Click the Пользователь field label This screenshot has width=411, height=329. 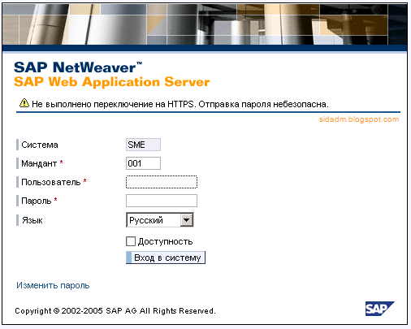[x=51, y=182]
